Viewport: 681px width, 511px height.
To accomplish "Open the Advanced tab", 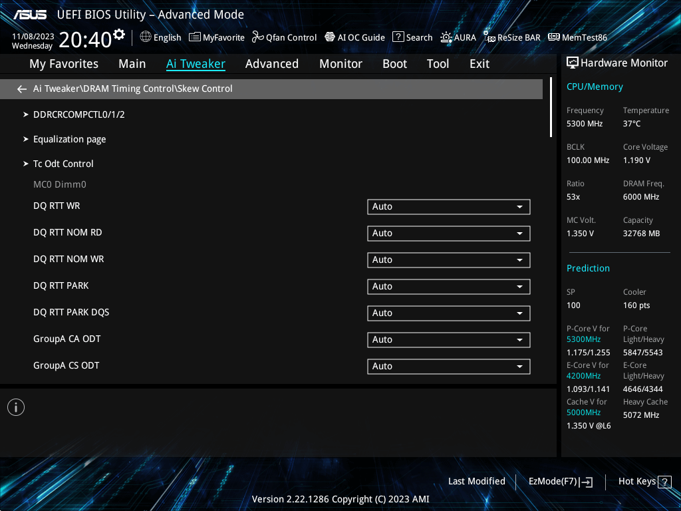I will (272, 64).
